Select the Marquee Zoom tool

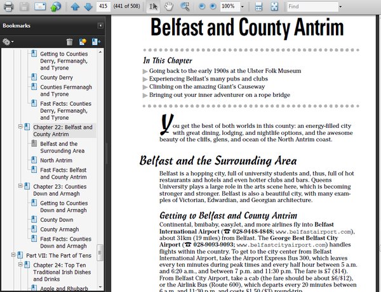(185, 6)
